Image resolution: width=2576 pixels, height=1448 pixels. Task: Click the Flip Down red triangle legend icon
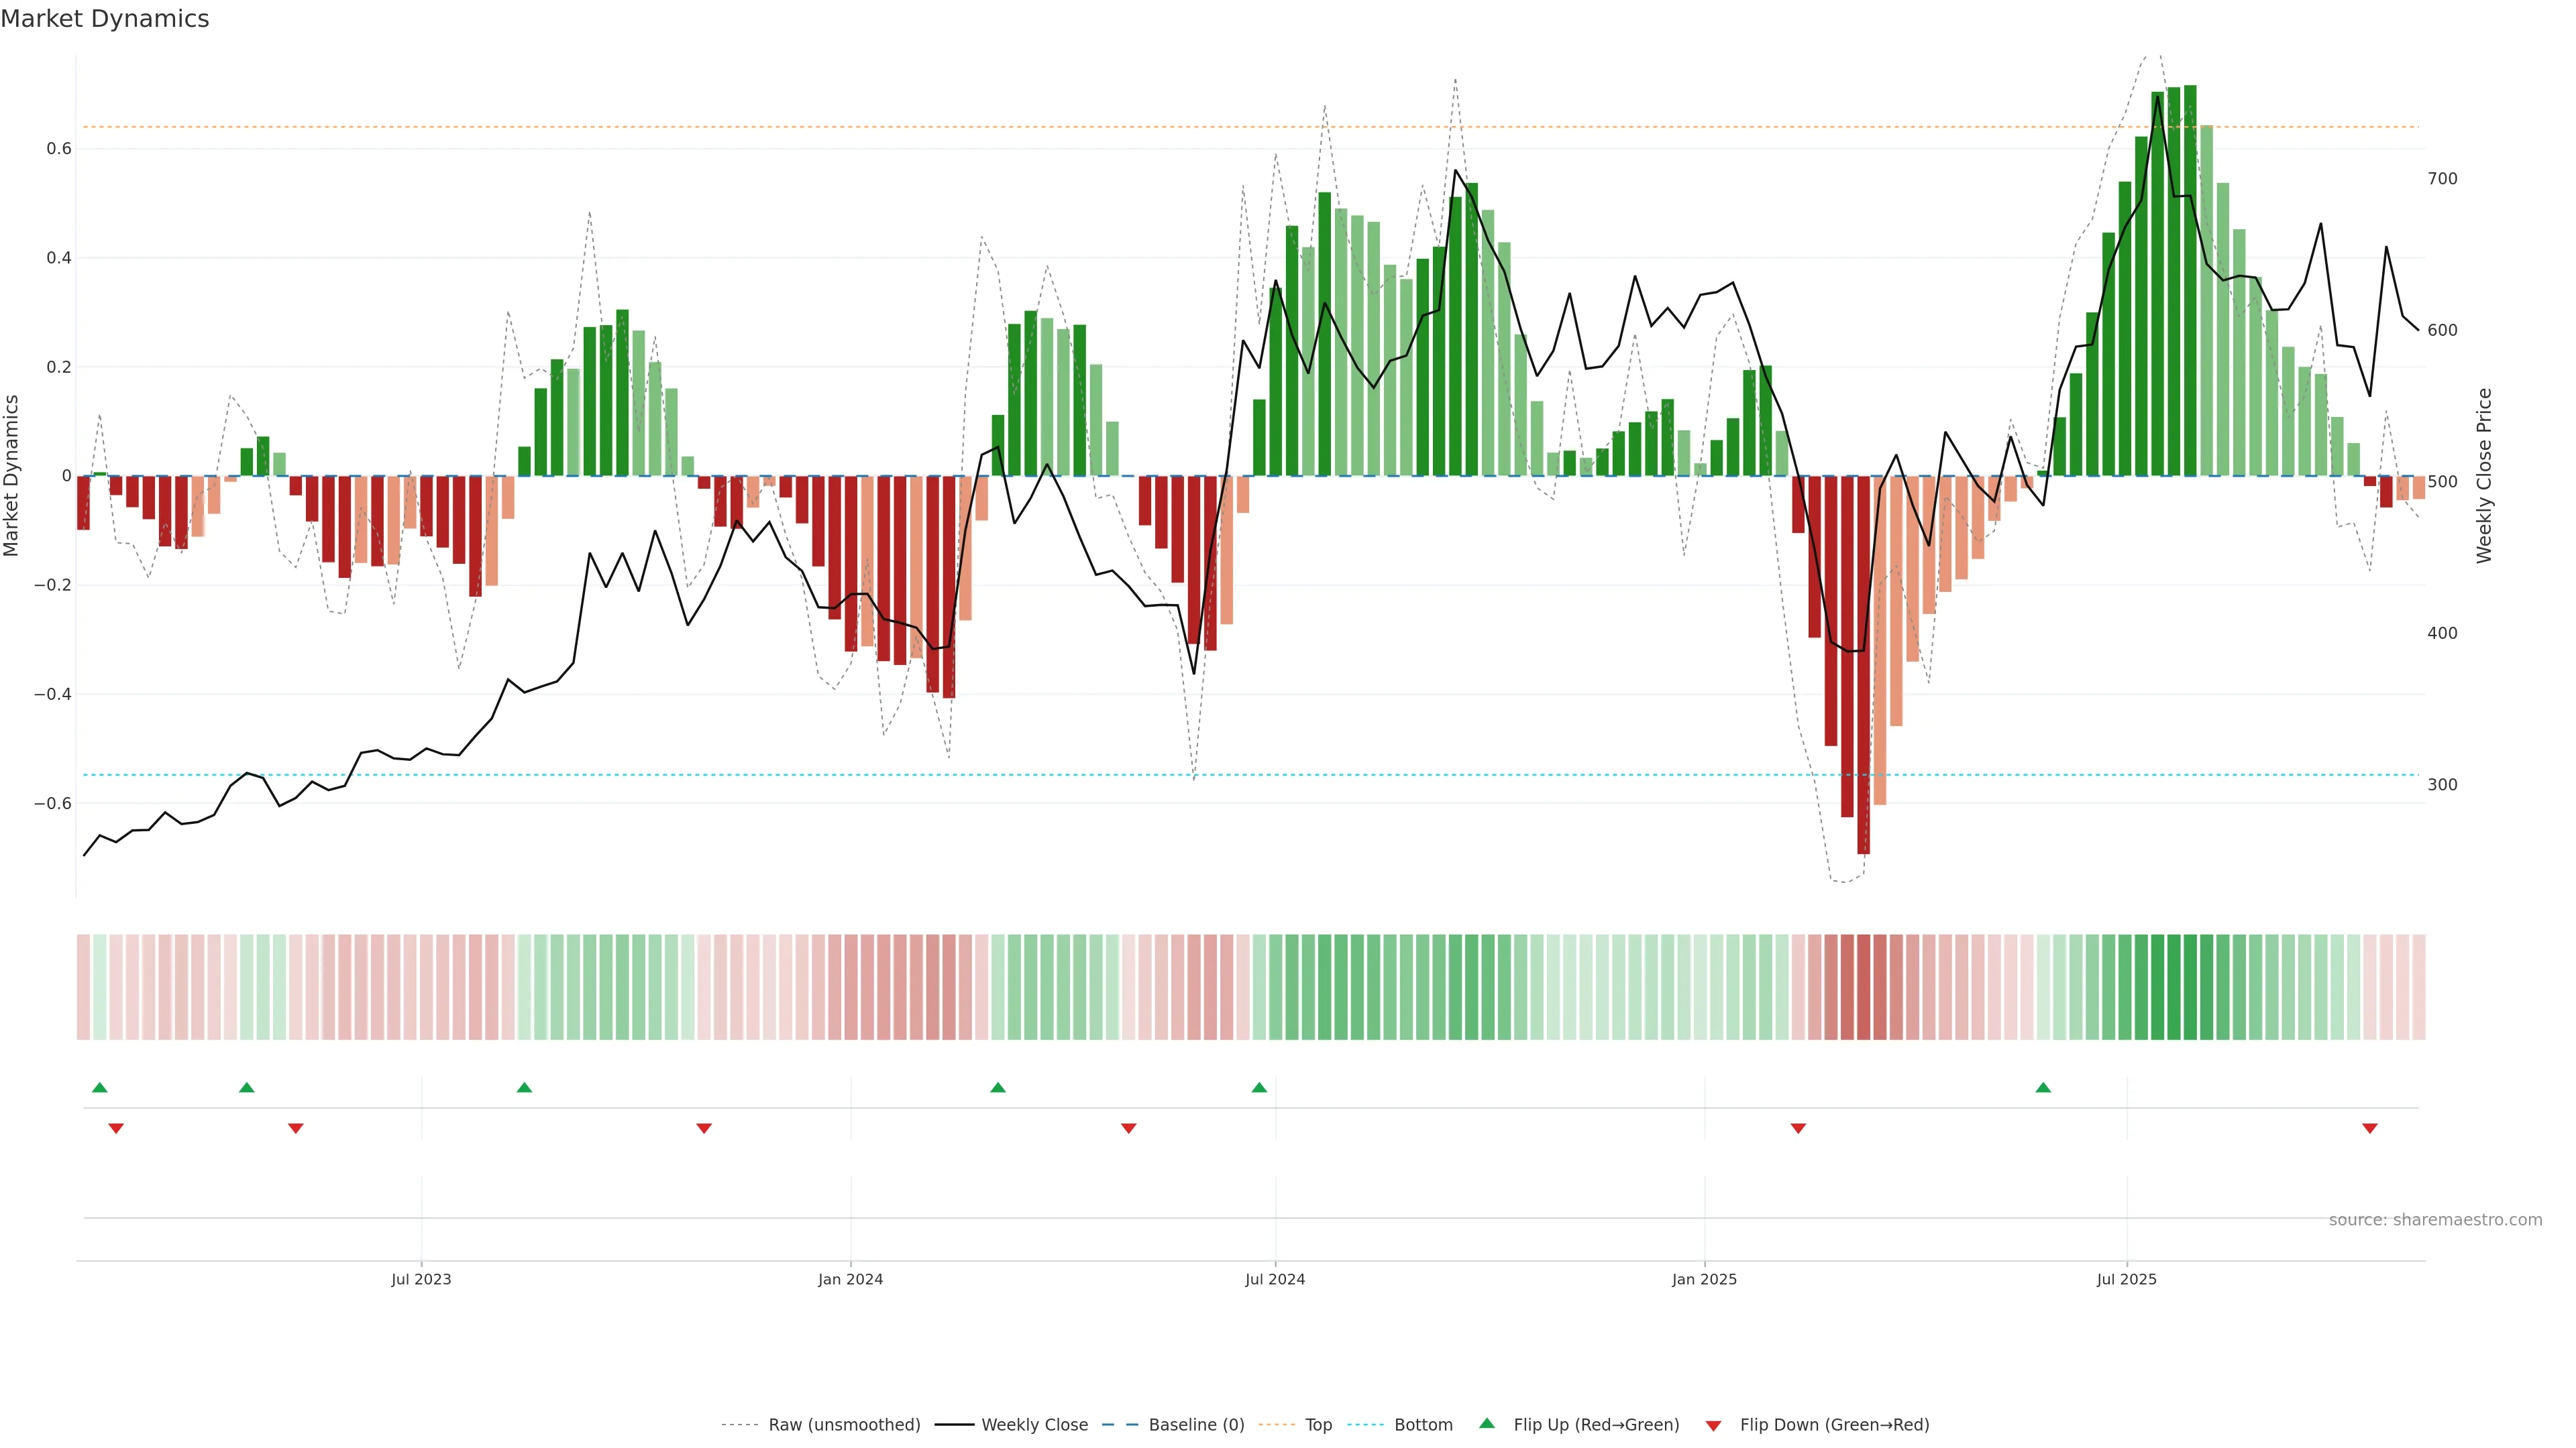click(1713, 1425)
